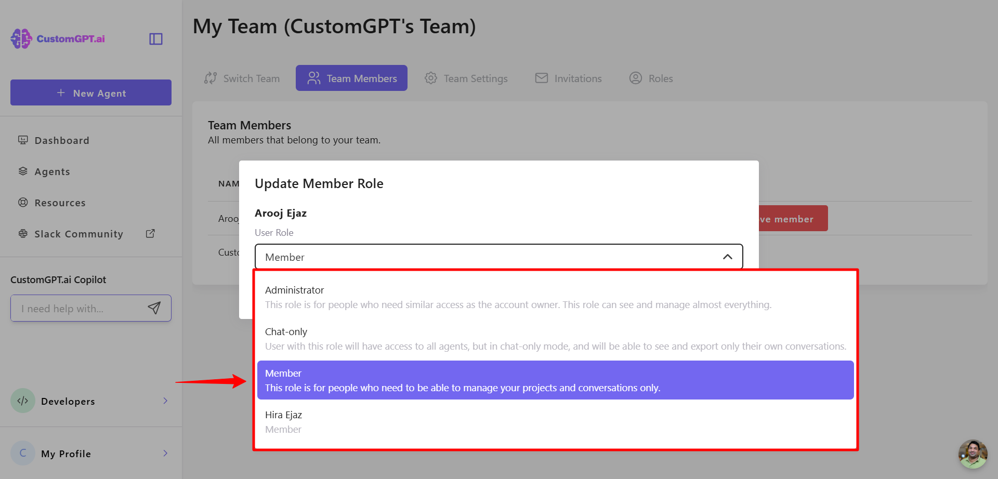Open the Dashboard link
998x479 pixels.
[62, 140]
